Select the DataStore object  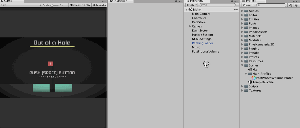pos(199,22)
